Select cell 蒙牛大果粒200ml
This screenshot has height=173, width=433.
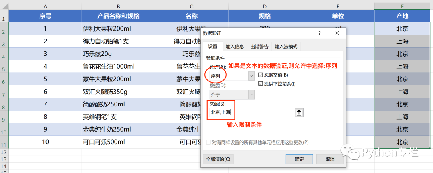click(118, 79)
